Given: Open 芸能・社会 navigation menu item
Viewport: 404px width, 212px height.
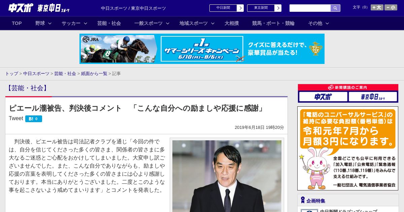Looking at the screenshot, I should [x=109, y=23].
